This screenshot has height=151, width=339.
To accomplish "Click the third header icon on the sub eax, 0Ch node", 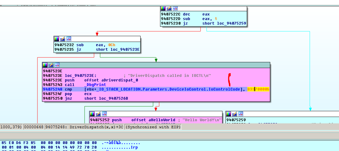I will coord(68,39).
